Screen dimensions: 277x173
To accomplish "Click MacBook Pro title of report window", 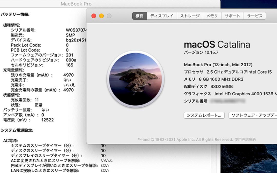I will tap(76, 4).
